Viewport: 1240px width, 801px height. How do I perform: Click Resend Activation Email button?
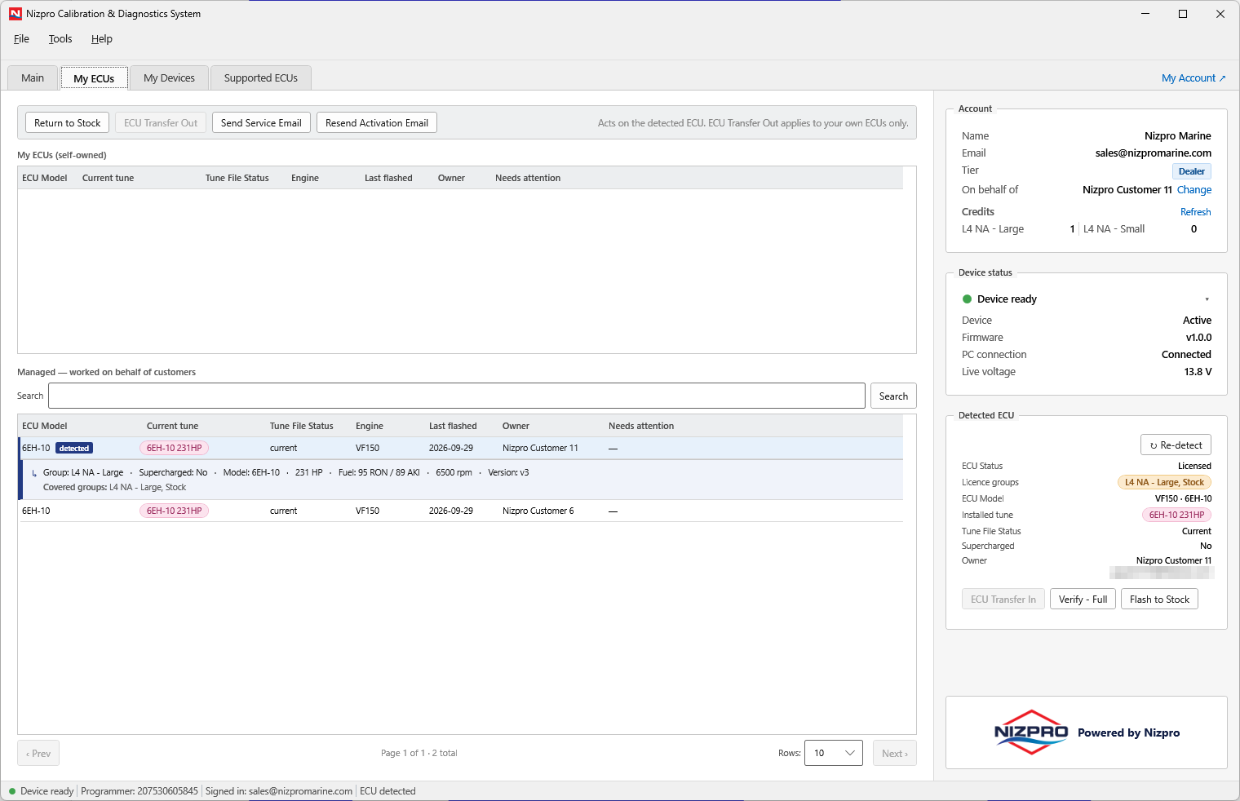pyautogui.click(x=377, y=123)
